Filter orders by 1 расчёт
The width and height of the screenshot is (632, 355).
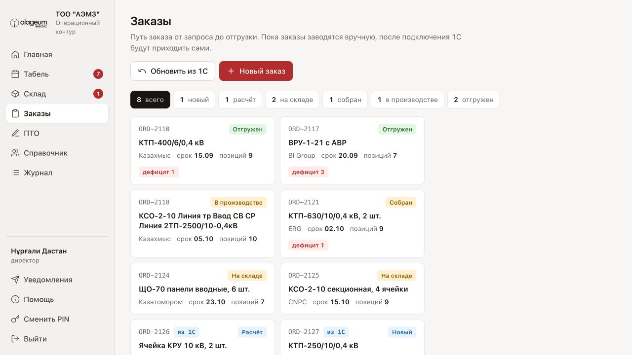[x=240, y=100]
